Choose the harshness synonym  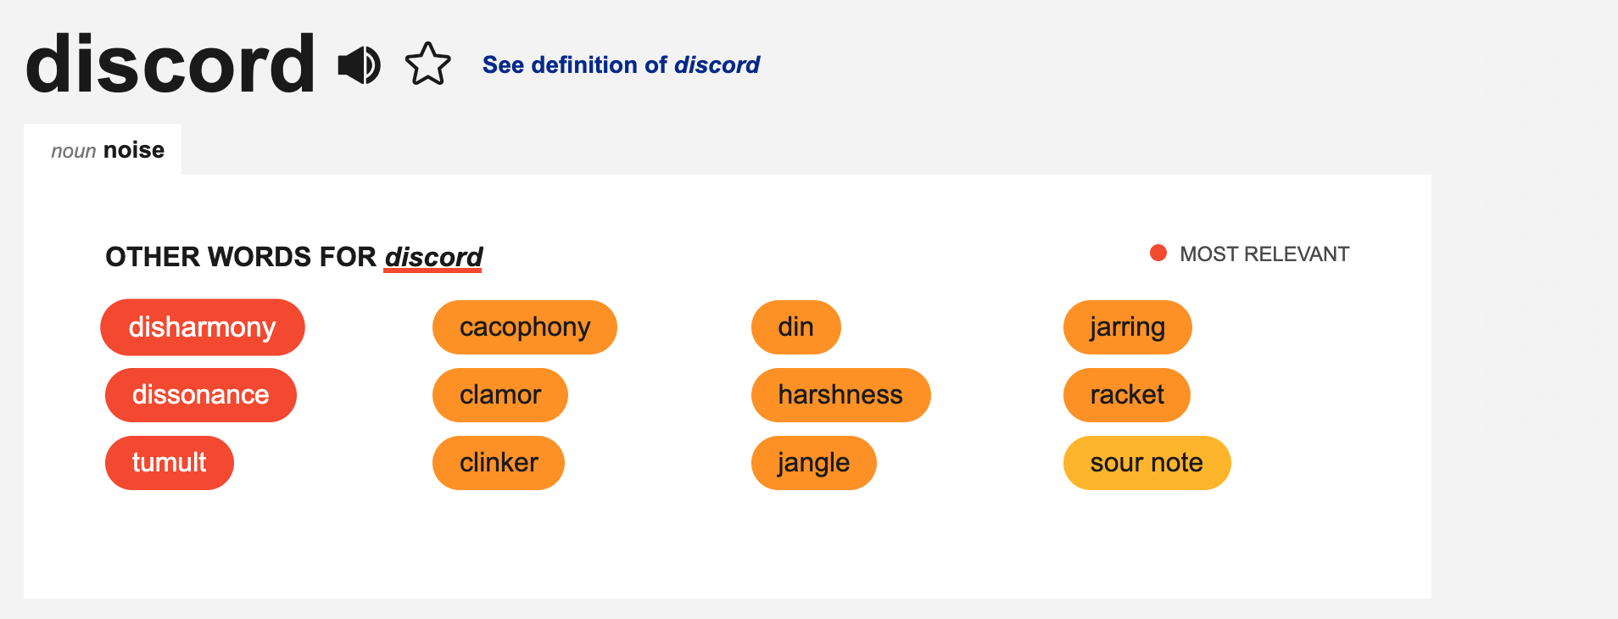pos(840,394)
